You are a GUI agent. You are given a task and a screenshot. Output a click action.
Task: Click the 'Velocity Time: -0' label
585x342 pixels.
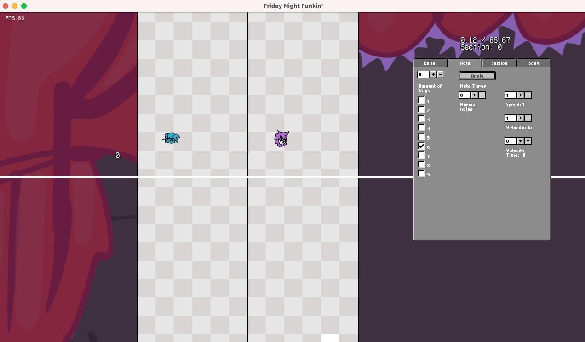click(x=516, y=152)
